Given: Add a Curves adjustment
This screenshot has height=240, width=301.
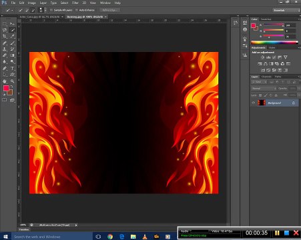Looking at the screenshot, I should [x=274, y=57].
